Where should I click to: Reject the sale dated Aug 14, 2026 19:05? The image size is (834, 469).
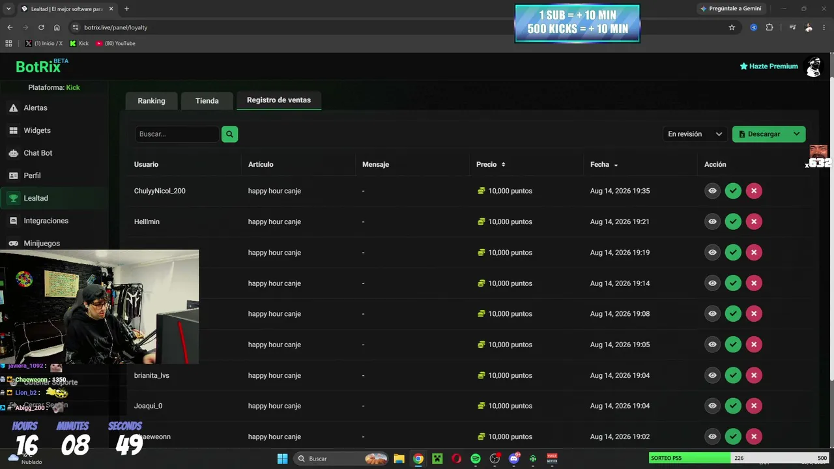754,345
